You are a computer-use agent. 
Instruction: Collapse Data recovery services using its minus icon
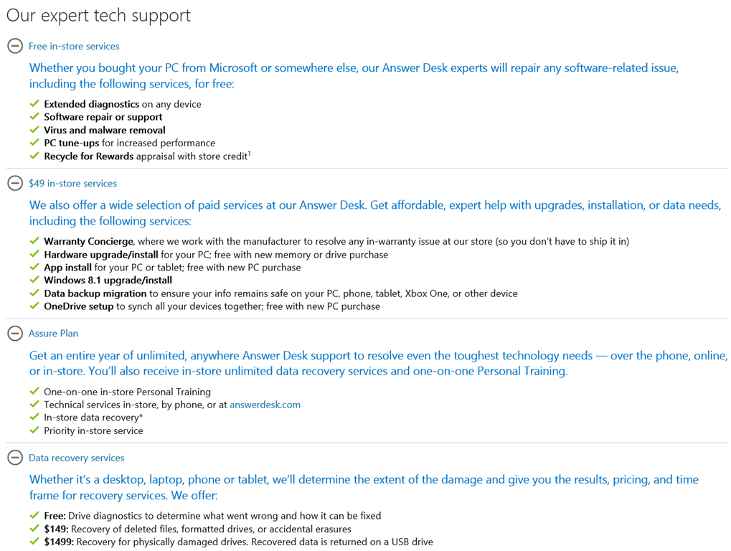pyautogui.click(x=15, y=458)
